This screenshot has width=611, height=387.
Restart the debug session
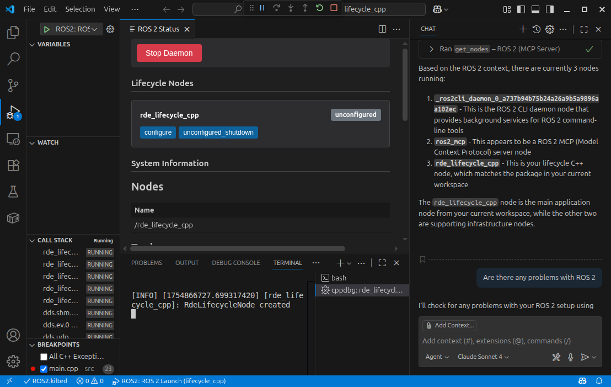(x=319, y=8)
